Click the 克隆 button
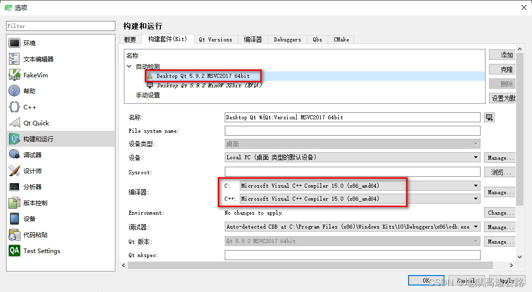This screenshot has height=292, width=532. pyautogui.click(x=503, y=69)
